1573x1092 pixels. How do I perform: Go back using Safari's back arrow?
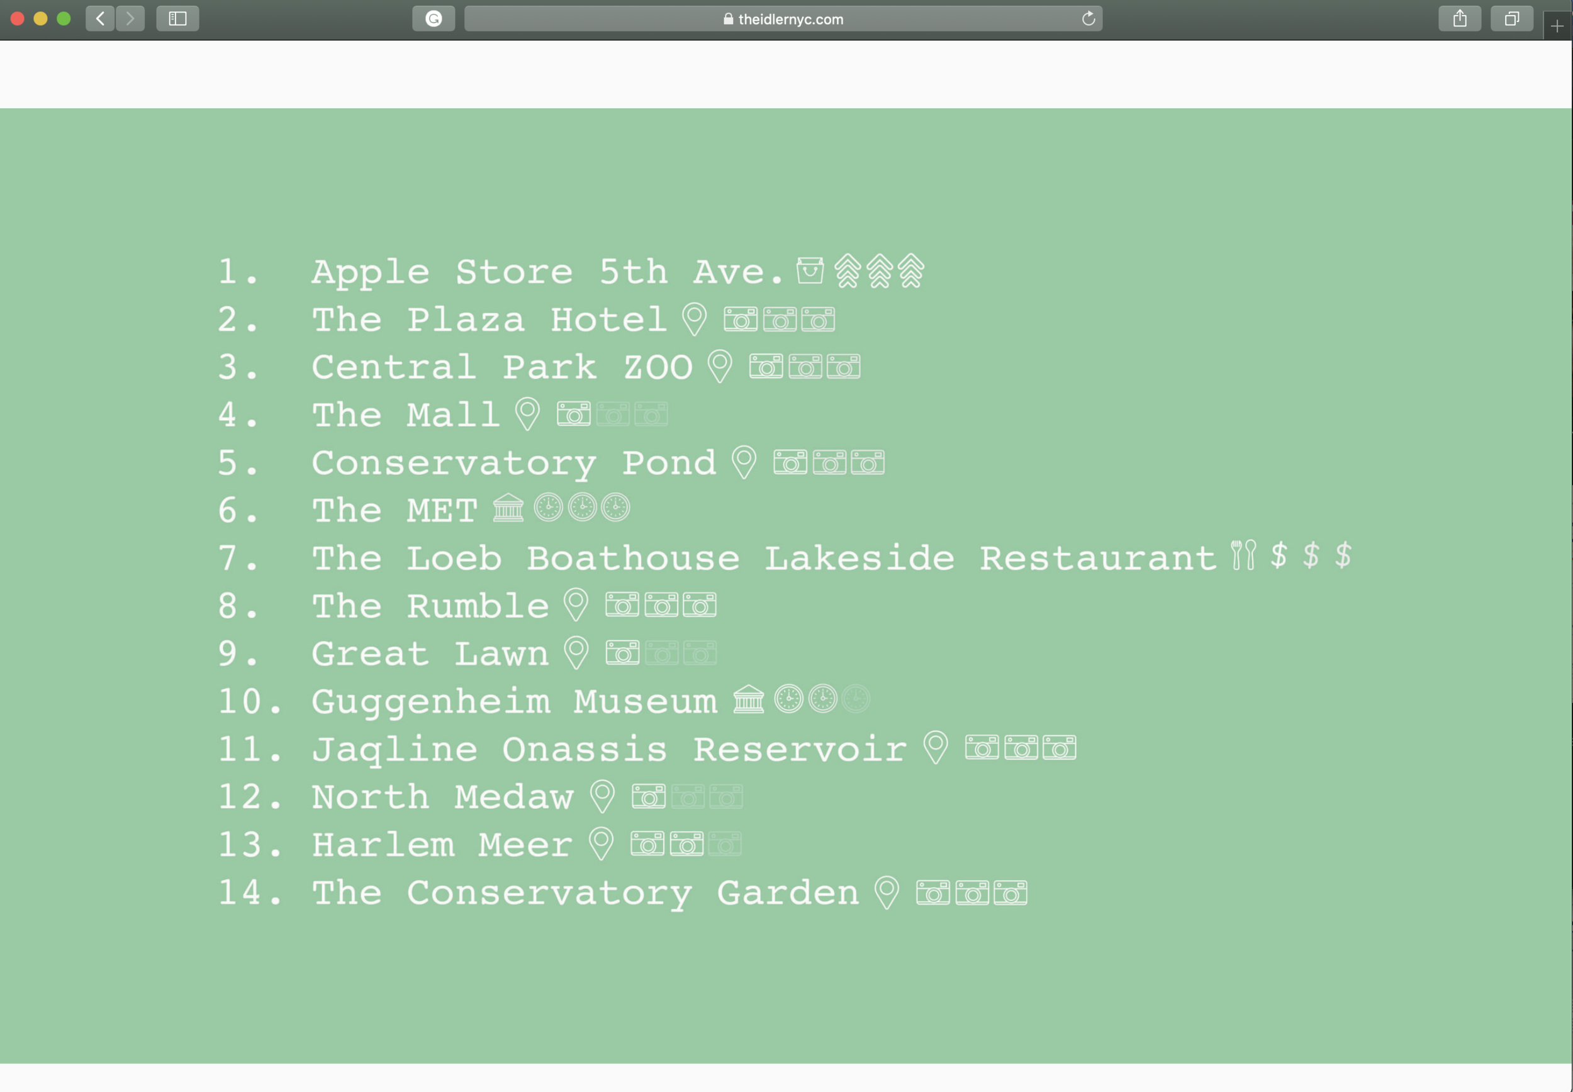pyautogui.click(x=100, y=18)
